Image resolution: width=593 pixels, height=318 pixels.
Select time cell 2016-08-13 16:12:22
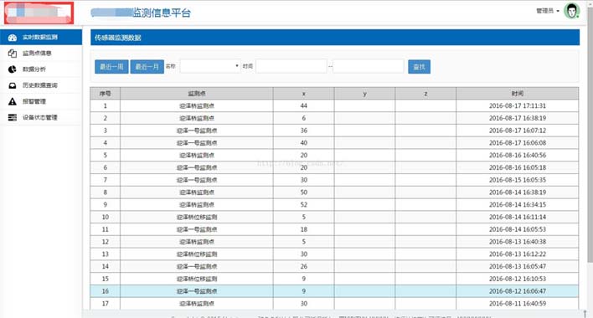[x=518, y=254]
